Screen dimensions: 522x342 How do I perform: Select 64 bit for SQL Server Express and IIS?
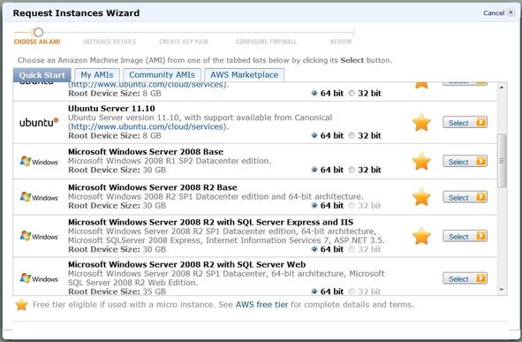[314, 249]
